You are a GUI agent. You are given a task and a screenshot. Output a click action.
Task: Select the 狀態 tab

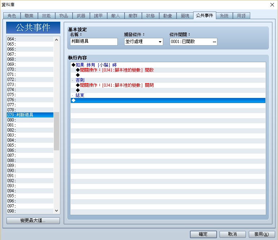[x=151, y=16]
